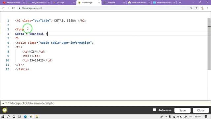The width and height of the screenshot is (211, 119).
Task: Click the battery icon in system tray
Action: click(181, 117)
